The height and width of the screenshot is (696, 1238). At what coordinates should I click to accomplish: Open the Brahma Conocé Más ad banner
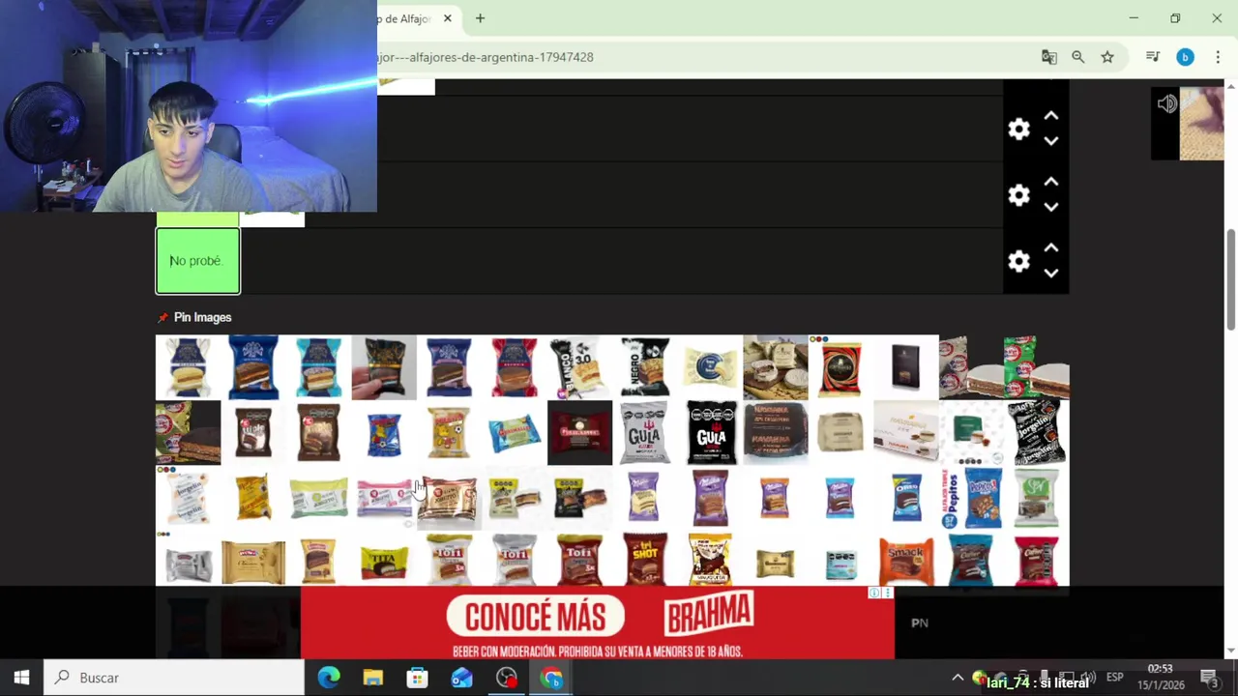tap(597, 623)
